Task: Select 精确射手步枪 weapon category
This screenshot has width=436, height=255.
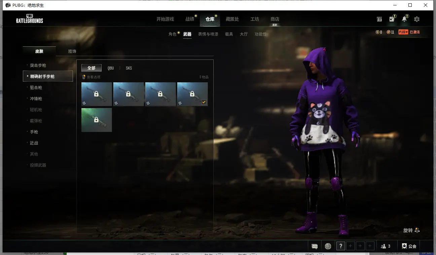Action: [48, 76]
